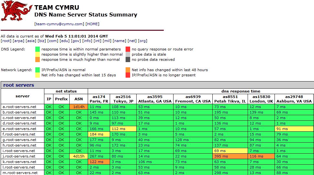Click yellow swatch for changed within 15 days
The height and width of the screenshot is (175, 314).
click(38, 75)
